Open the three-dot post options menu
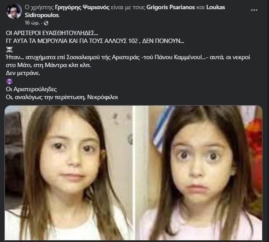The width and height of the screenshot is (269, 242). click(x=254, y=10)
